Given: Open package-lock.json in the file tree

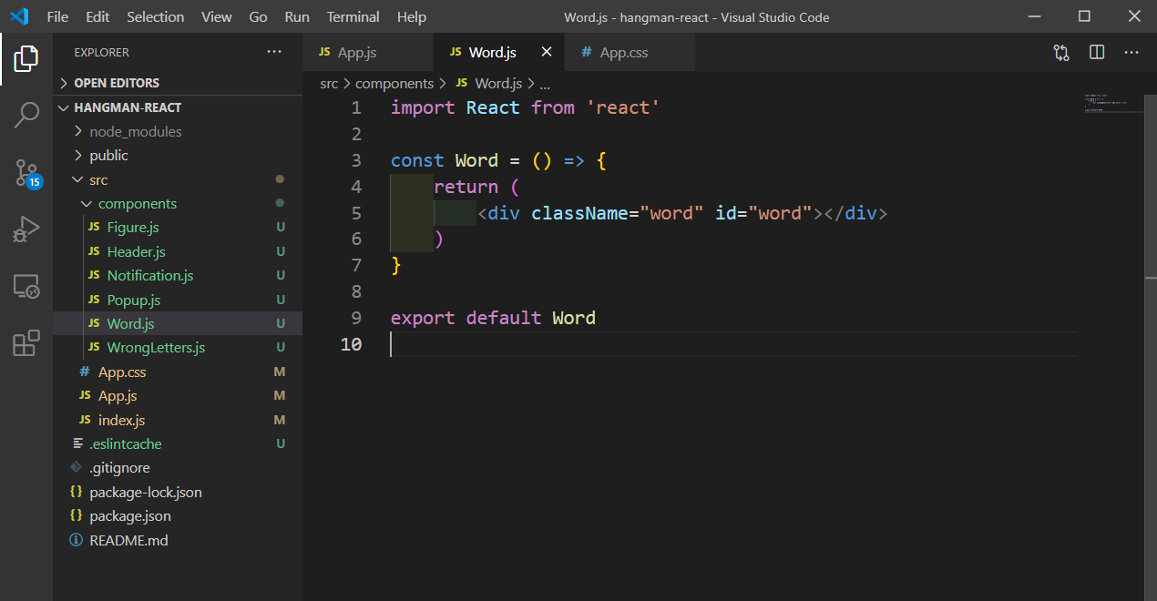Looking at the screenshot, I should click(x=178, y=492).
